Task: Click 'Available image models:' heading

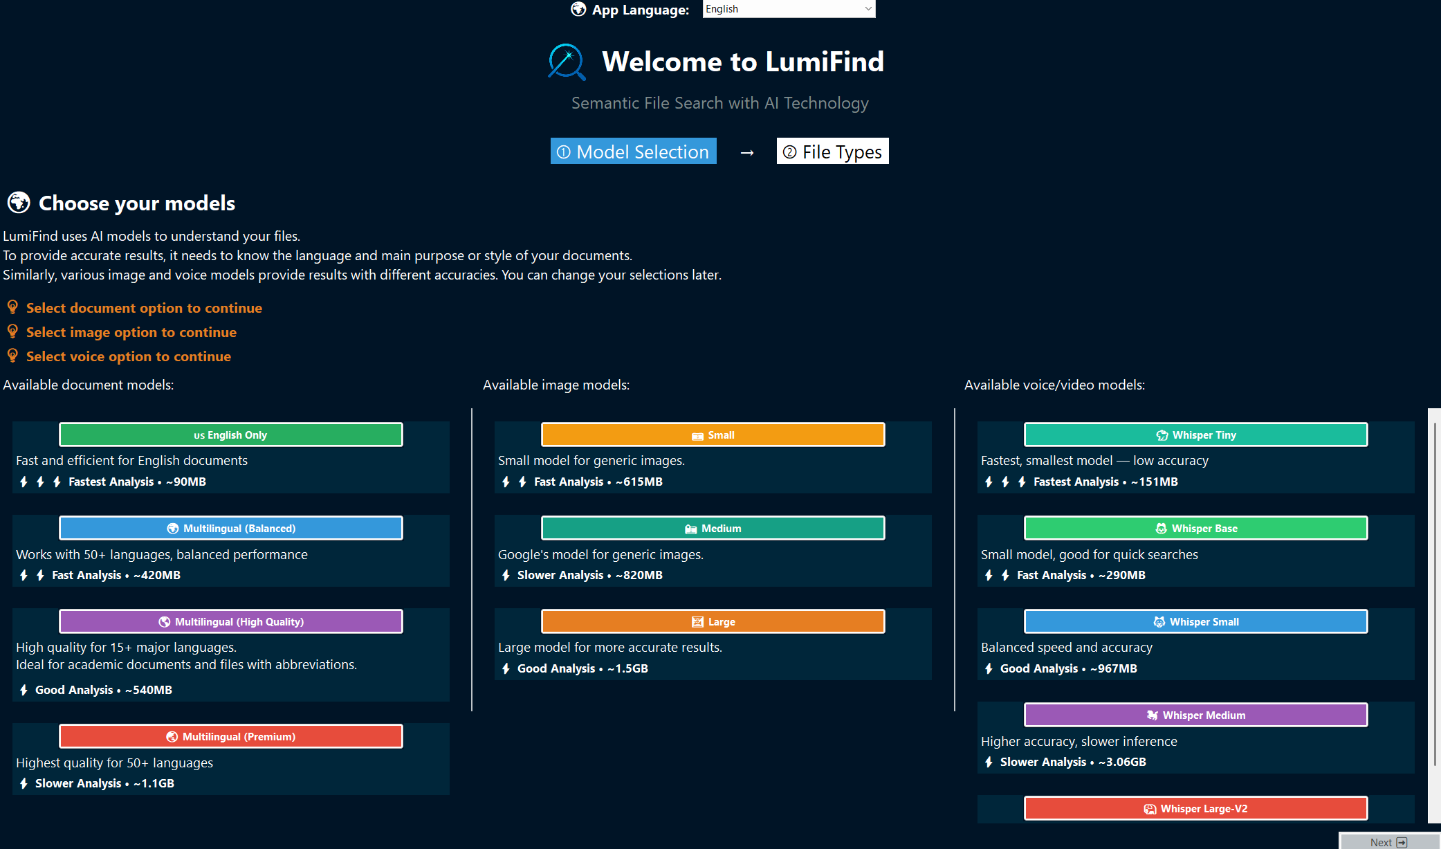Action: [556, 385]
